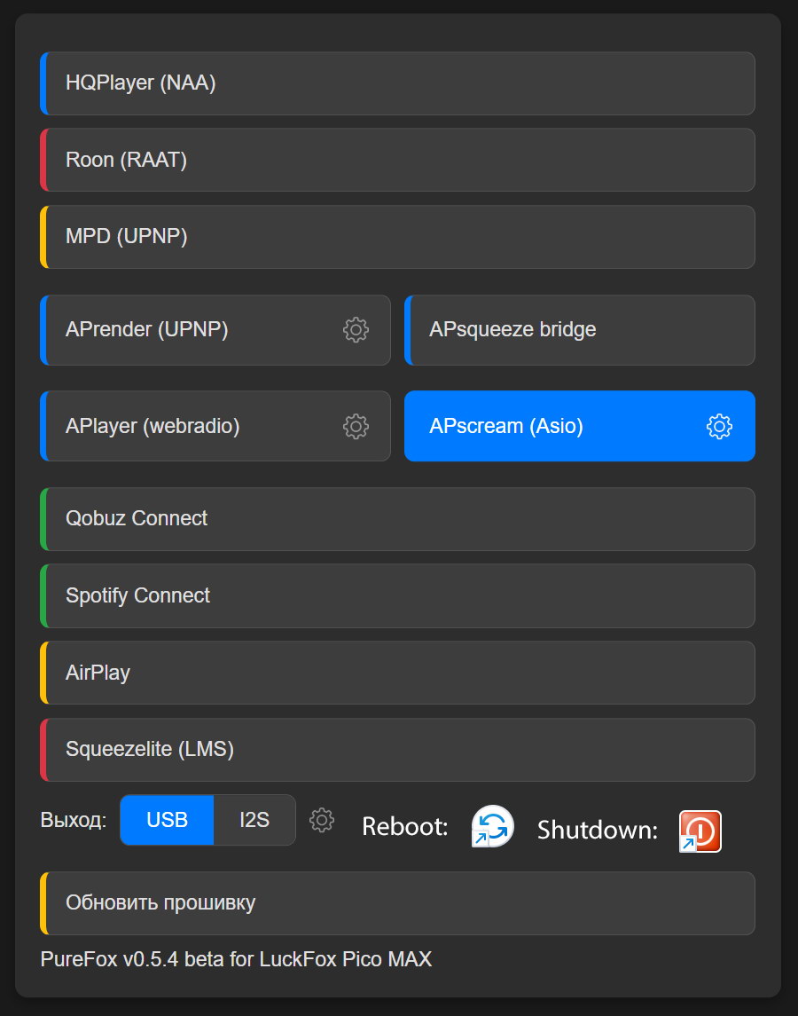Click the output settings gear icon
Viewport: 798px width, 1016px height.
point(322,821)
